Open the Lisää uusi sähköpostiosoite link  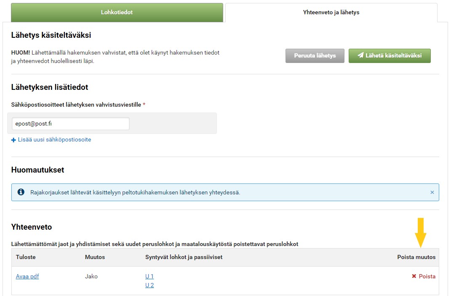click(54, 140)
